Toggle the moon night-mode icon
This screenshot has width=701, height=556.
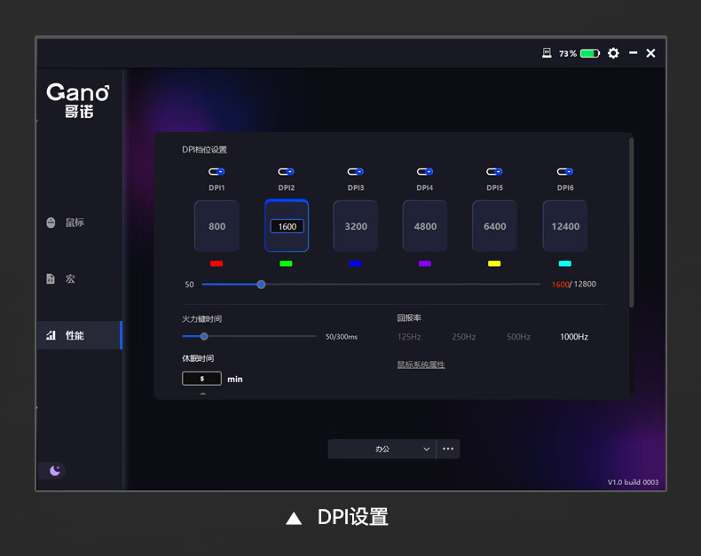55,471
